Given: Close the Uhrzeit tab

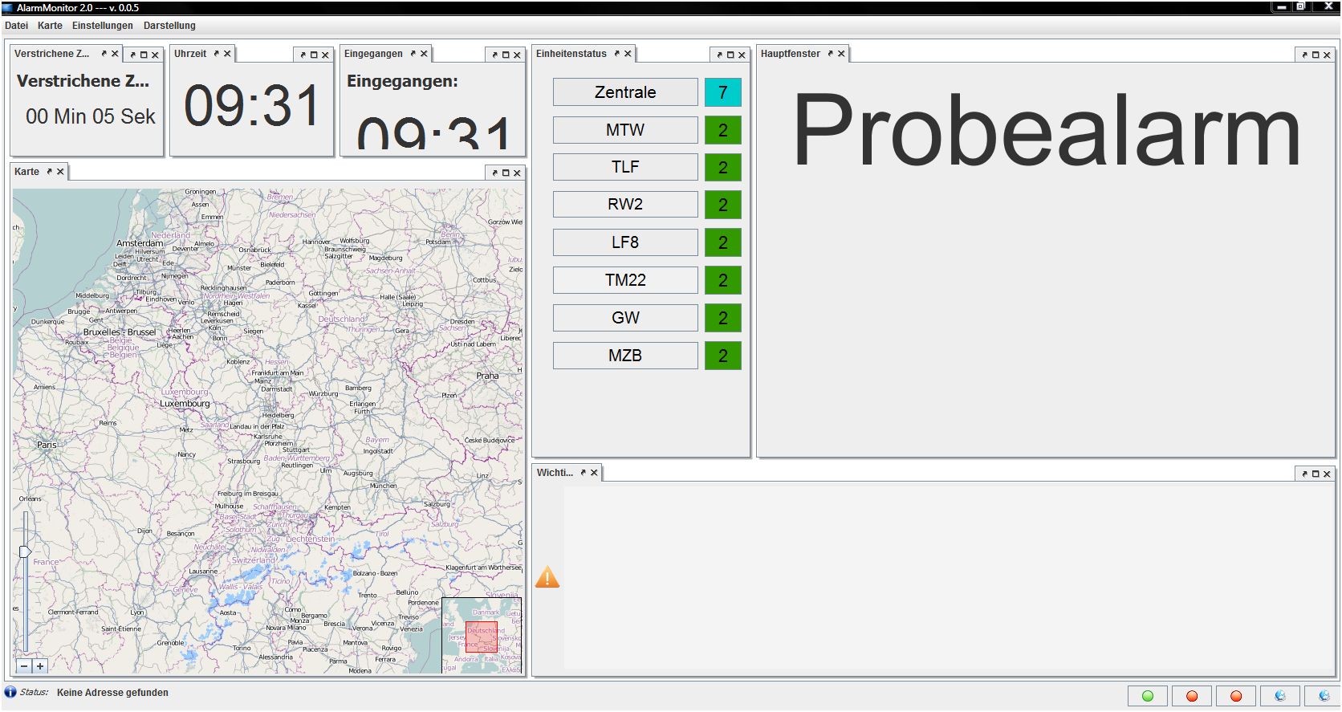Looking at the screenshot, I should pos(227,54).
